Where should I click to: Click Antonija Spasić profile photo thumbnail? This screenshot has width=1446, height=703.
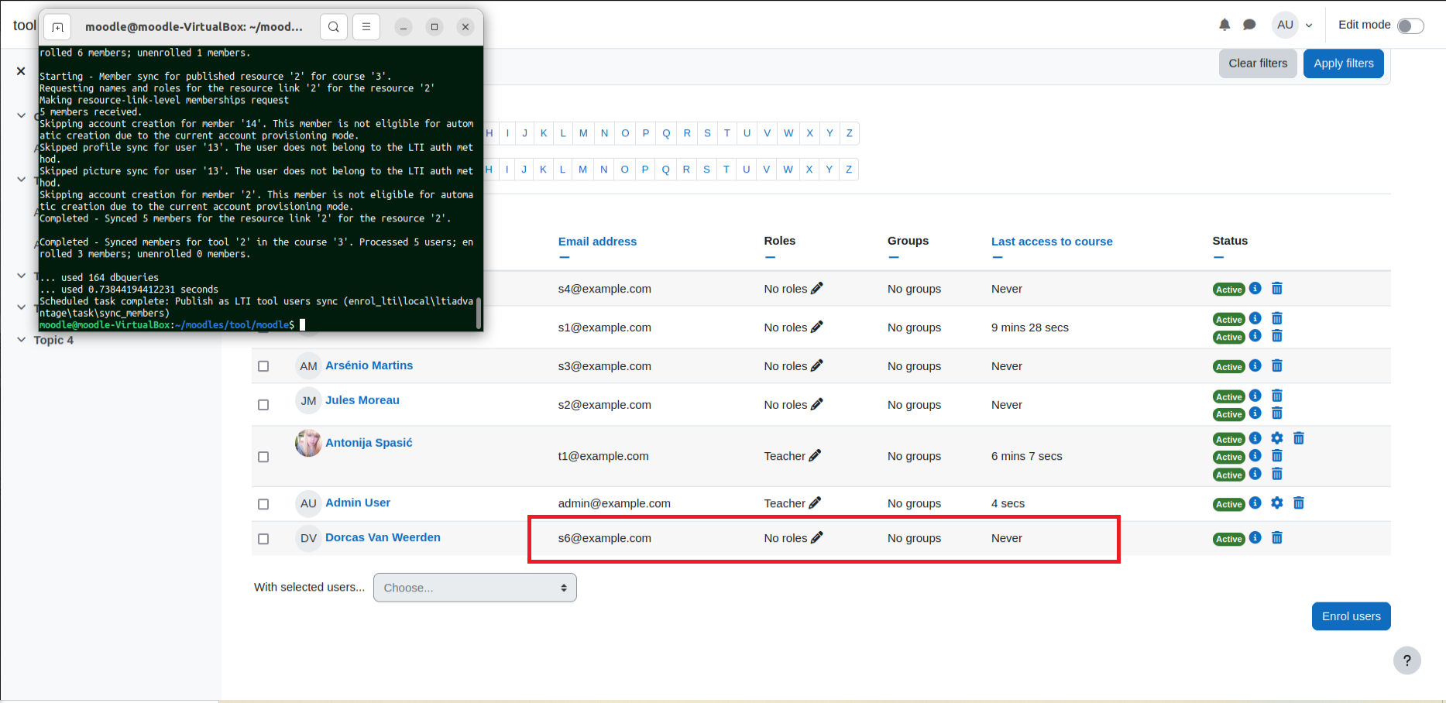pos(308,443)
